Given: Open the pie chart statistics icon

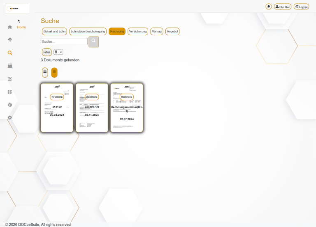Looking at the screenshot, I should [x=10, y=105].
